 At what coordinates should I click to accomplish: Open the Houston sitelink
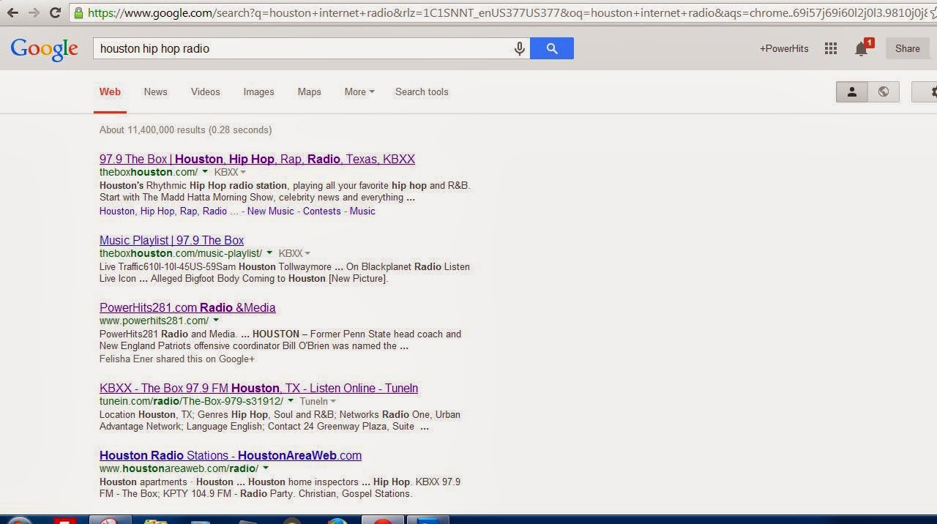117,211
